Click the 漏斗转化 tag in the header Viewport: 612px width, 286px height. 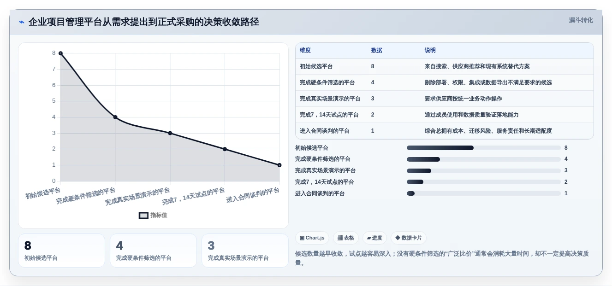click(x=581, y=20)
